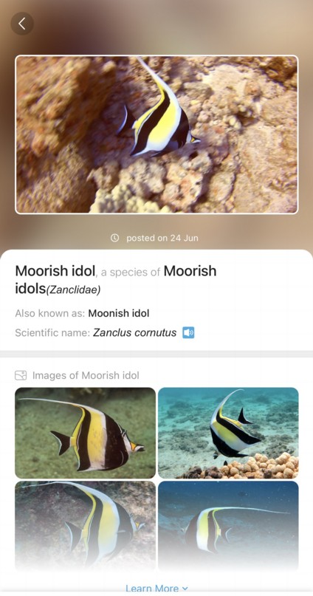Tap the Moorish idol species title
The height and width of the screenshot is (596, 313).
tap(55, 271)
